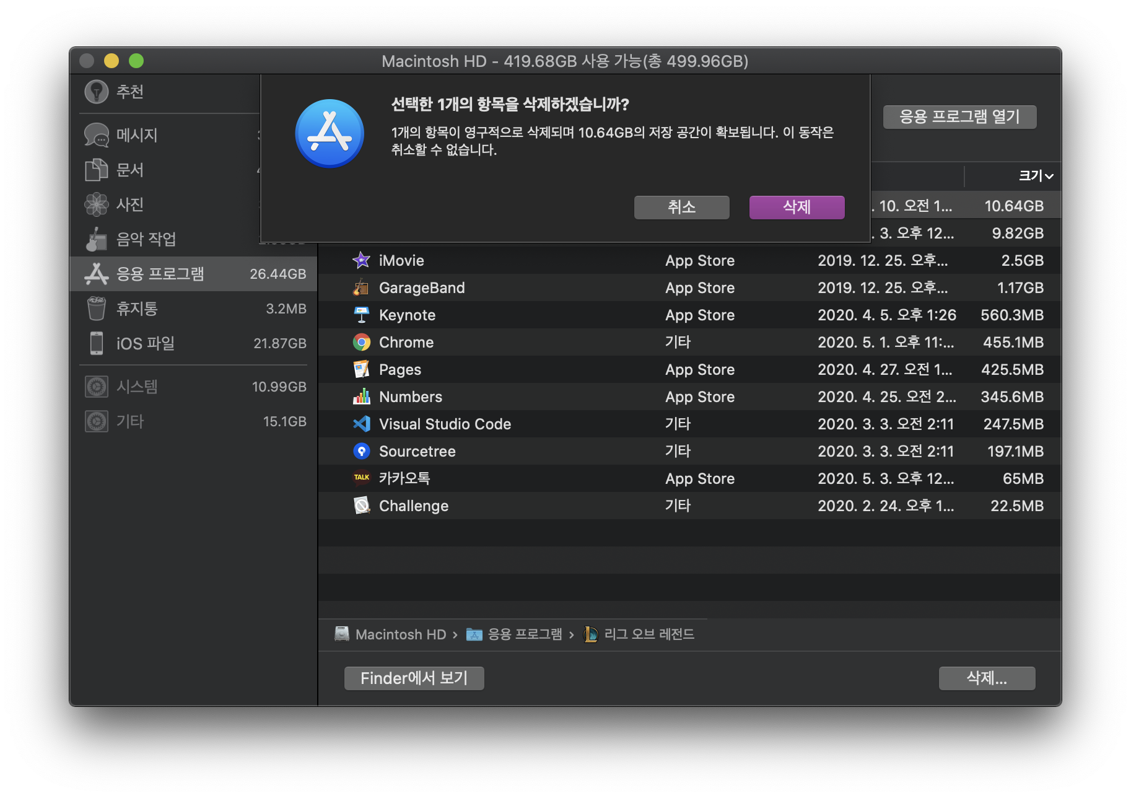The height and width of the screenshot is (798, 1131).
Task: Click the 응용 프로그램 folder icon in path
Action: pos(474,634)
